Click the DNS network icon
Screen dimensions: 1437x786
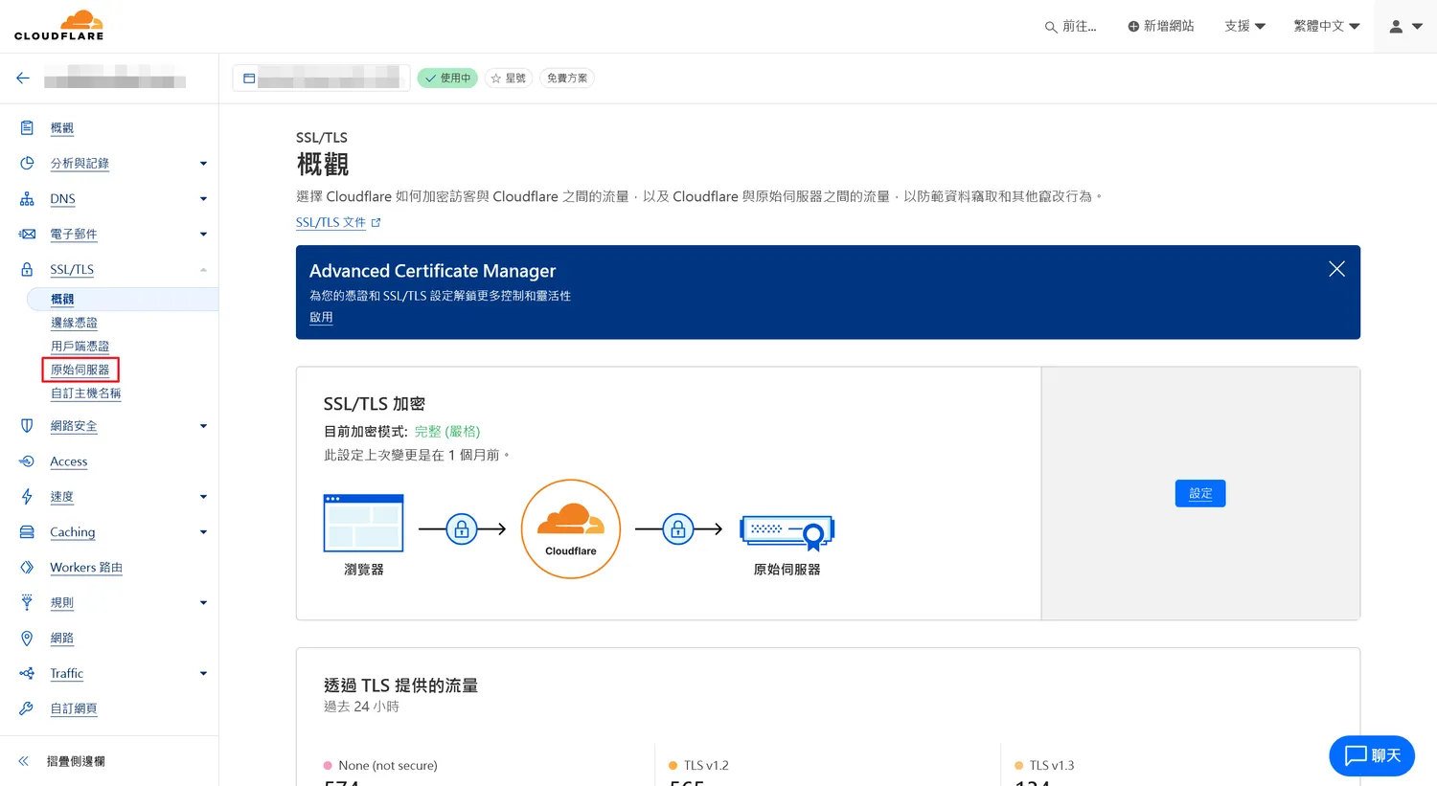[27, 199]
